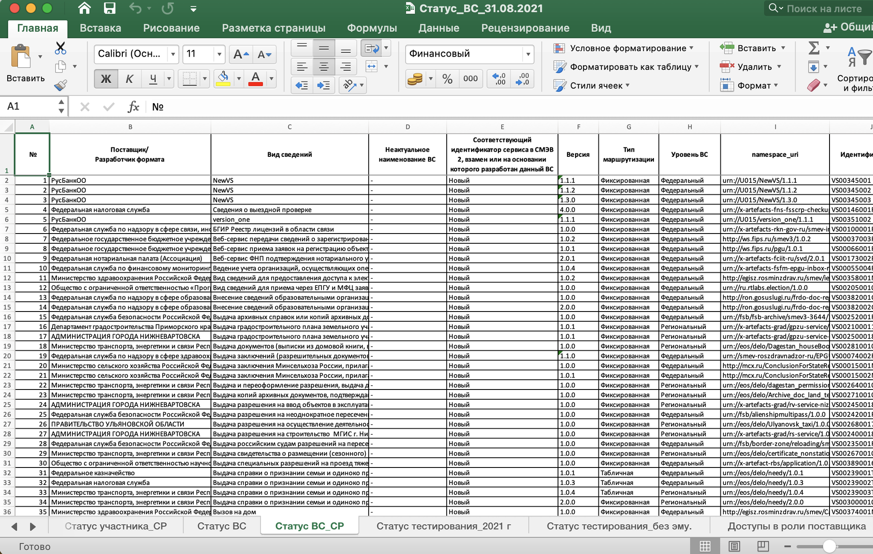
Task: Open the Разметка страницы ribbon tab
Action: pyautogui.click(x=273, y=28)
